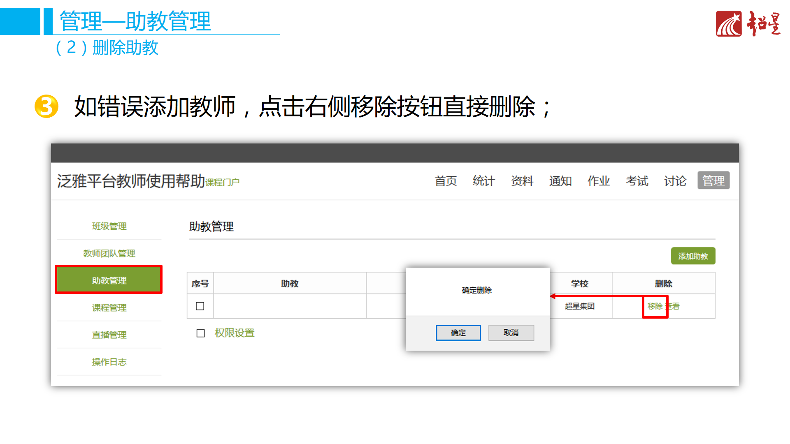This screenshot has height=444, width=790.
Task: Go to the 通知 tab
Action: click(560, 181)
